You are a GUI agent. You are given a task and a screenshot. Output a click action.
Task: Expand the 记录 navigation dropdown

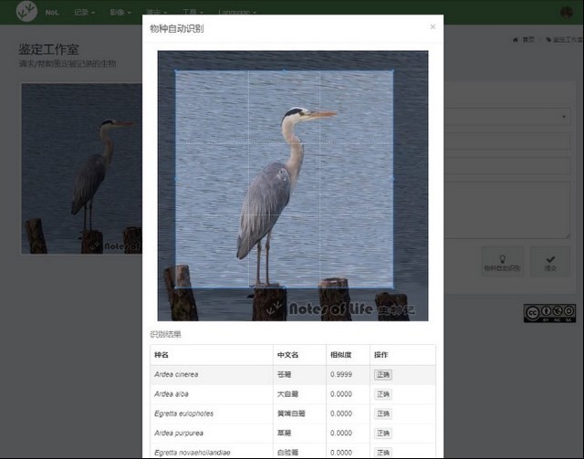[85, 12]
